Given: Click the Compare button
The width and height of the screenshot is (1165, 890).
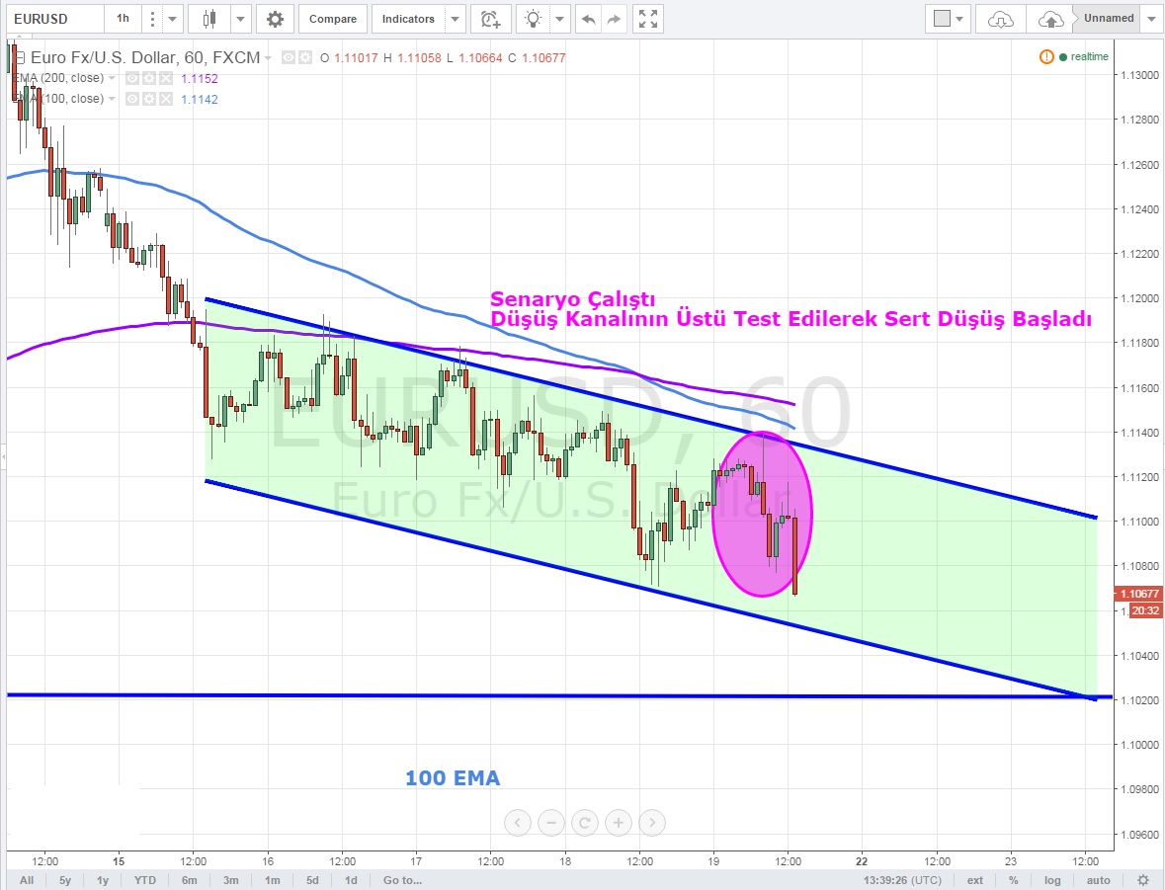Looking at the screenshot, I should tap(333, 19).
